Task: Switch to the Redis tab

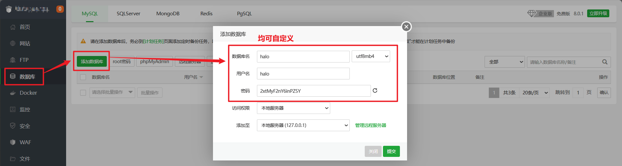Action: 206,14
